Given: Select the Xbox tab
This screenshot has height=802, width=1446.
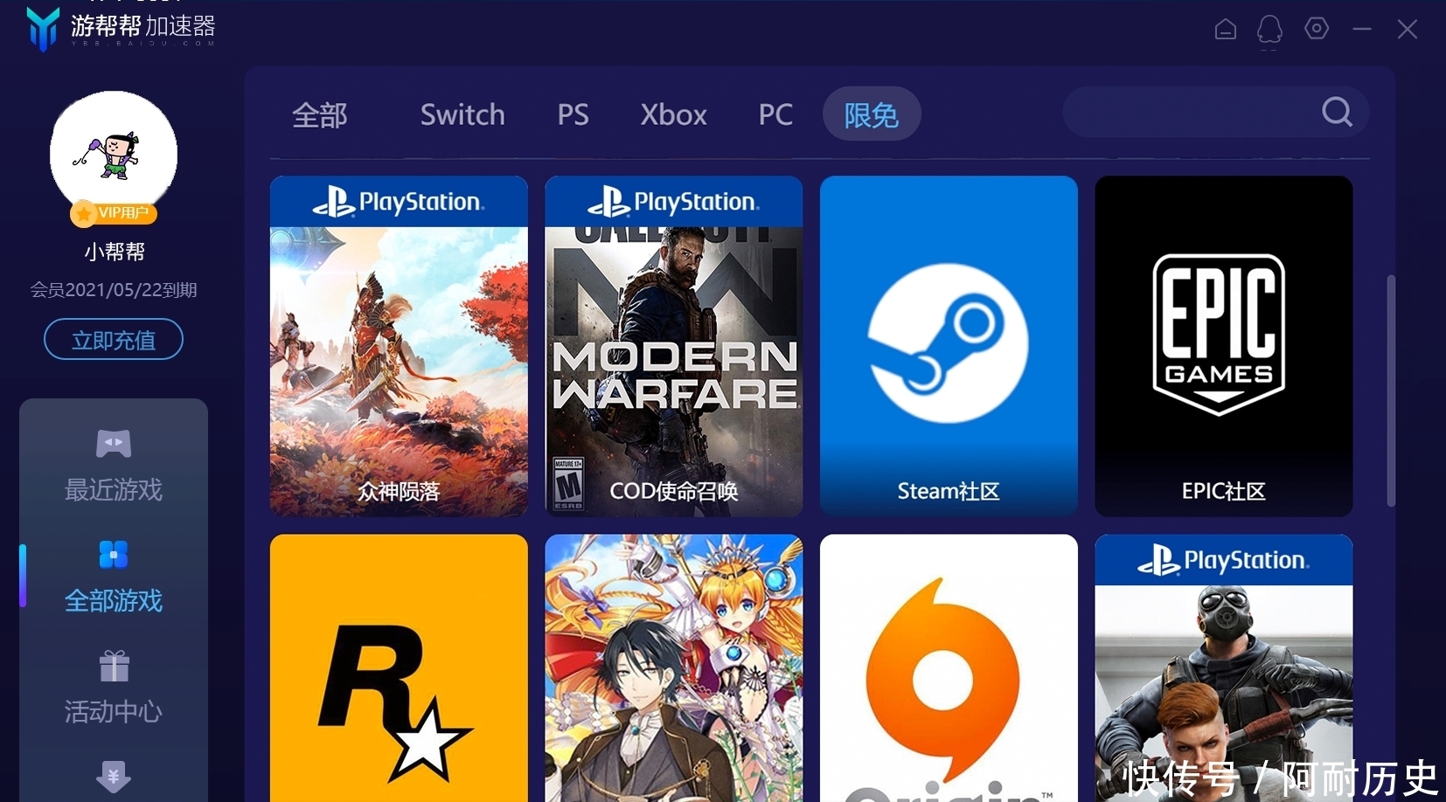Looking at the screenshot, I should (x=673, y=114).
